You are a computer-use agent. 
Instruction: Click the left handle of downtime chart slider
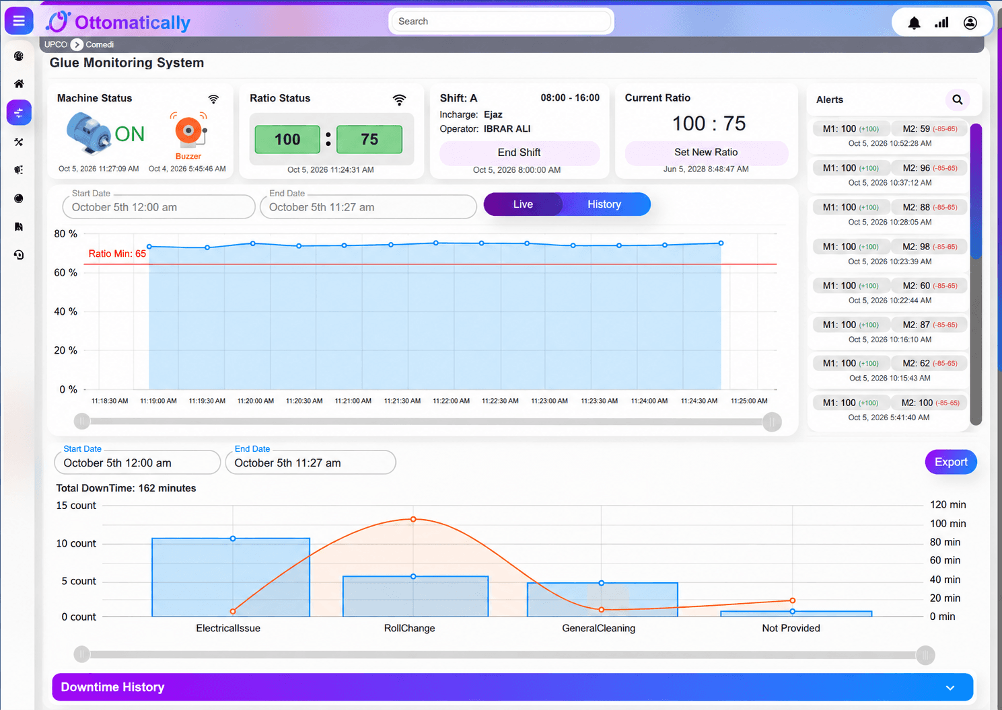click(x=82, y=654)
